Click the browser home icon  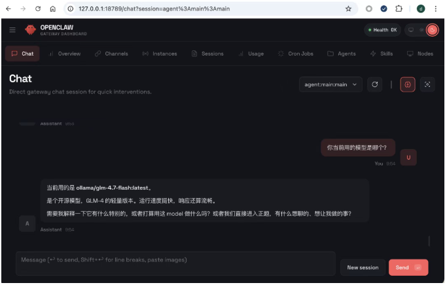(x=53, y=9)
